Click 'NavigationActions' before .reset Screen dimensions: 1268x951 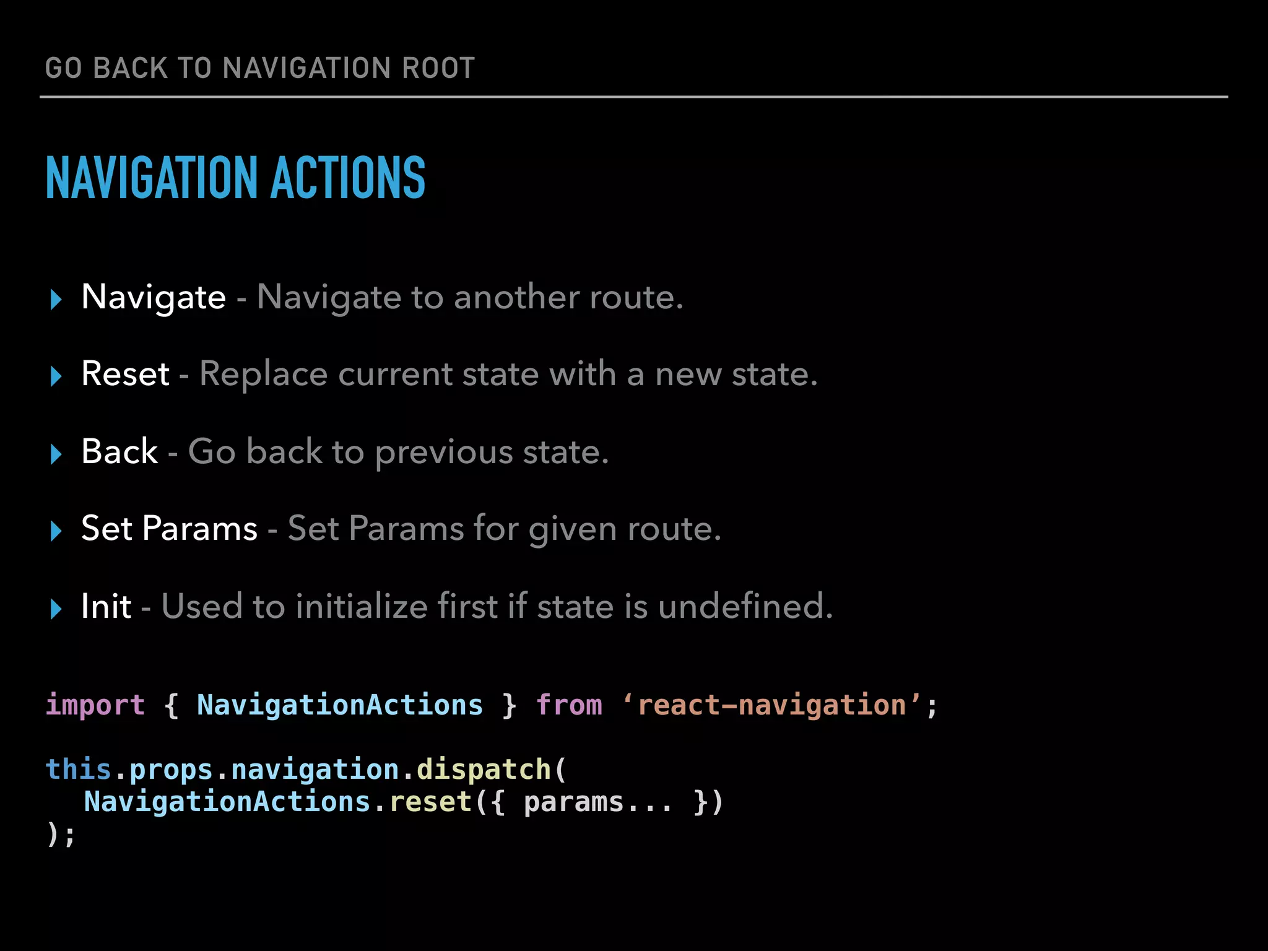227,802
